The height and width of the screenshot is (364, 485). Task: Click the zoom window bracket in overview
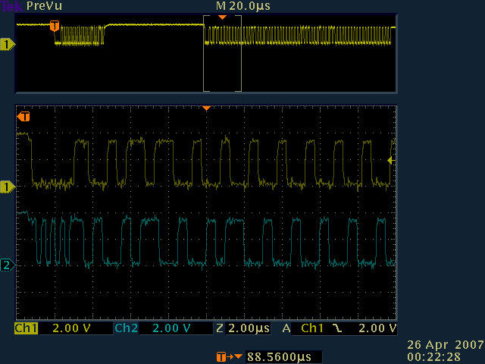point(222,53)
